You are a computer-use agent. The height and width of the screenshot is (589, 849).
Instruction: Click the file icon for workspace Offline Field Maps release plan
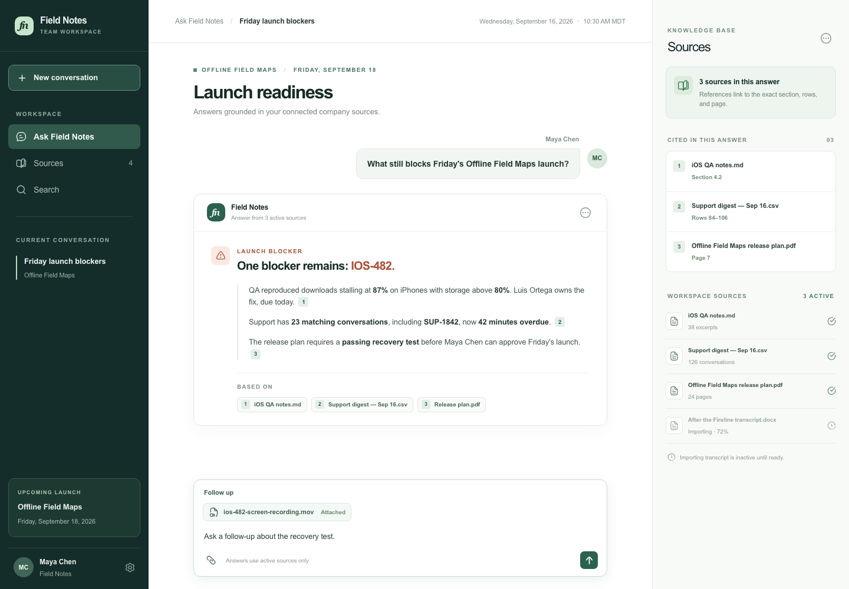674,391
